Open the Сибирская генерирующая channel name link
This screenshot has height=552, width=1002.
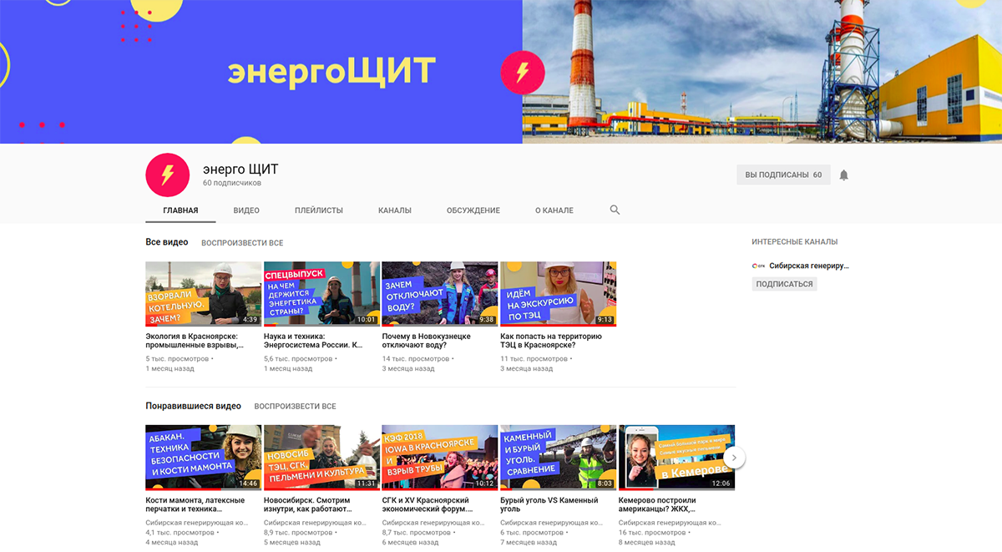[809, 266]
